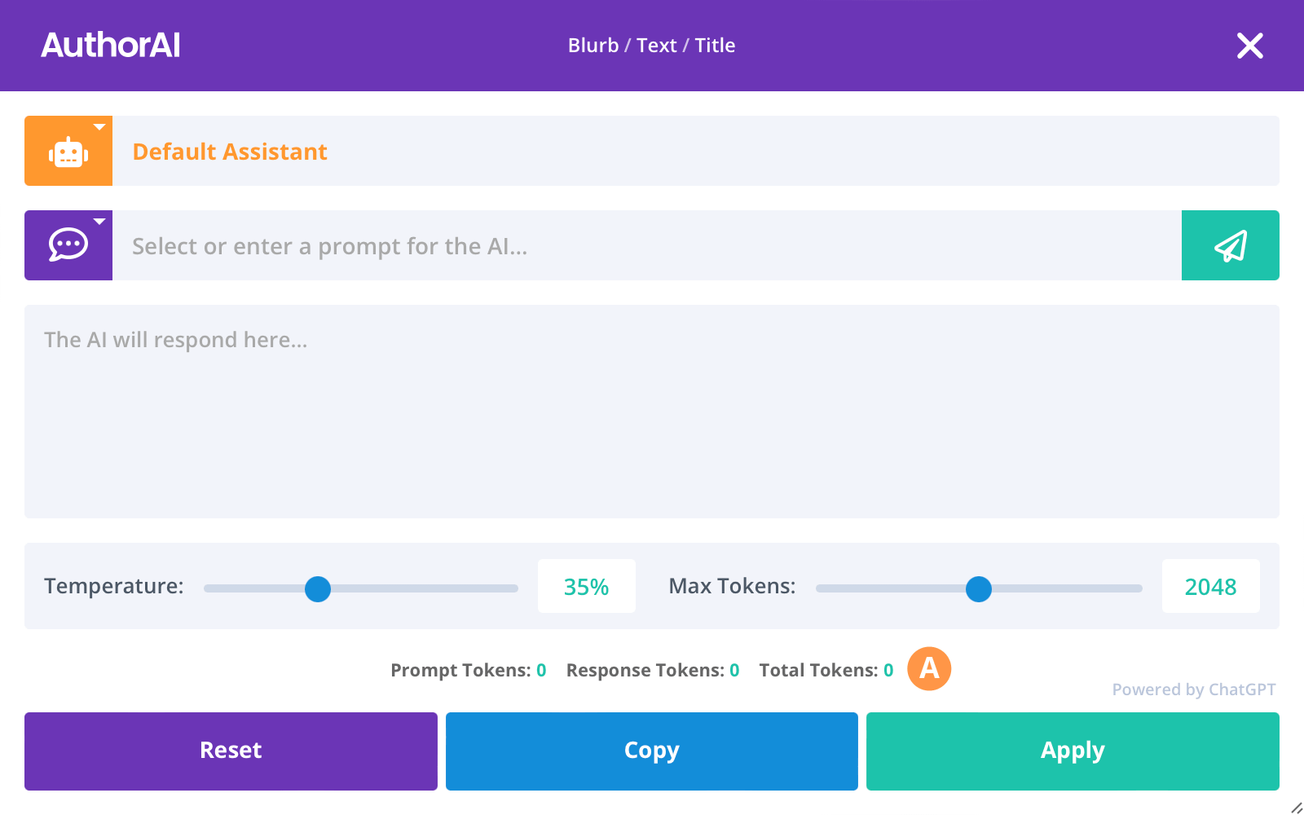Close the AuthorAI dialog
The height and width of the screenshot is (815, 1304).
click(x=1249, y=46)
